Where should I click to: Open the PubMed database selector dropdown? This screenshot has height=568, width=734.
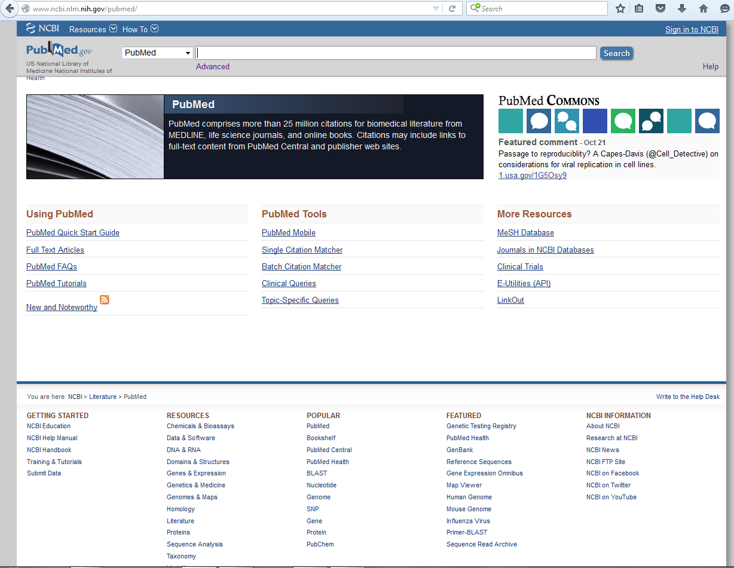158,53
